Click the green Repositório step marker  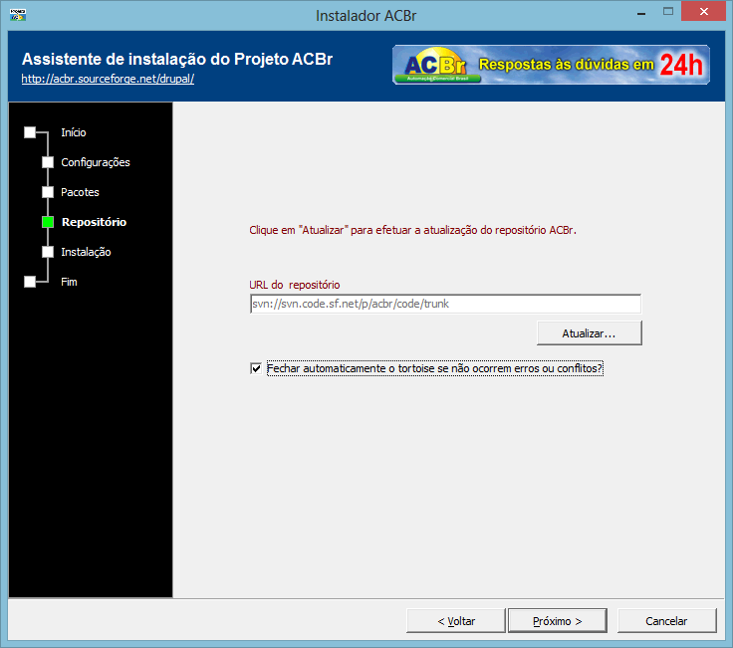pos(48,222)
